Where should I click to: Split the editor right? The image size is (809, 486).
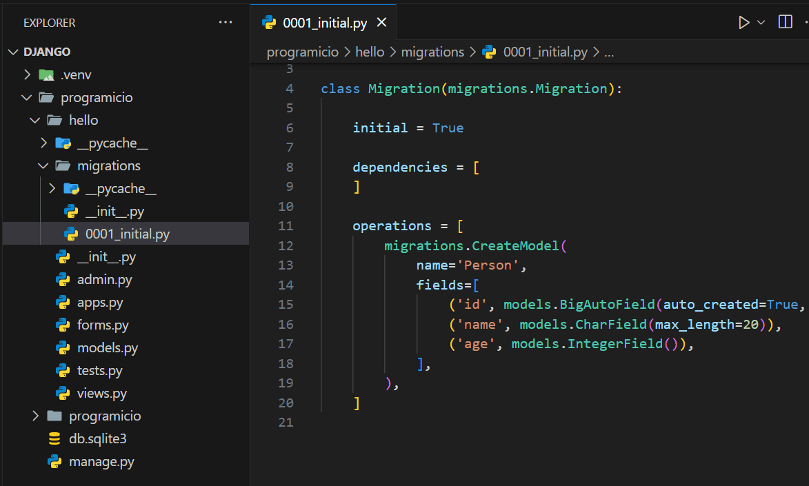click(x=786, y=22)
